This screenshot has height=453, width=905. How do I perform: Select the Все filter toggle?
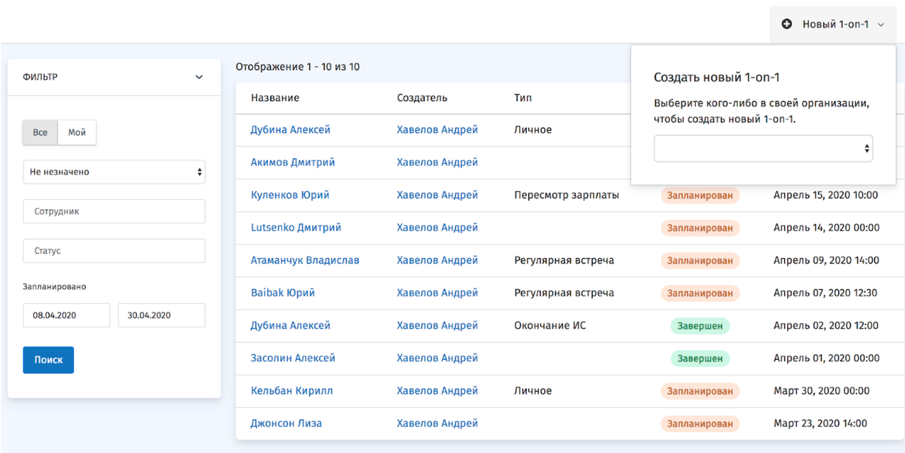coord(40,132)
